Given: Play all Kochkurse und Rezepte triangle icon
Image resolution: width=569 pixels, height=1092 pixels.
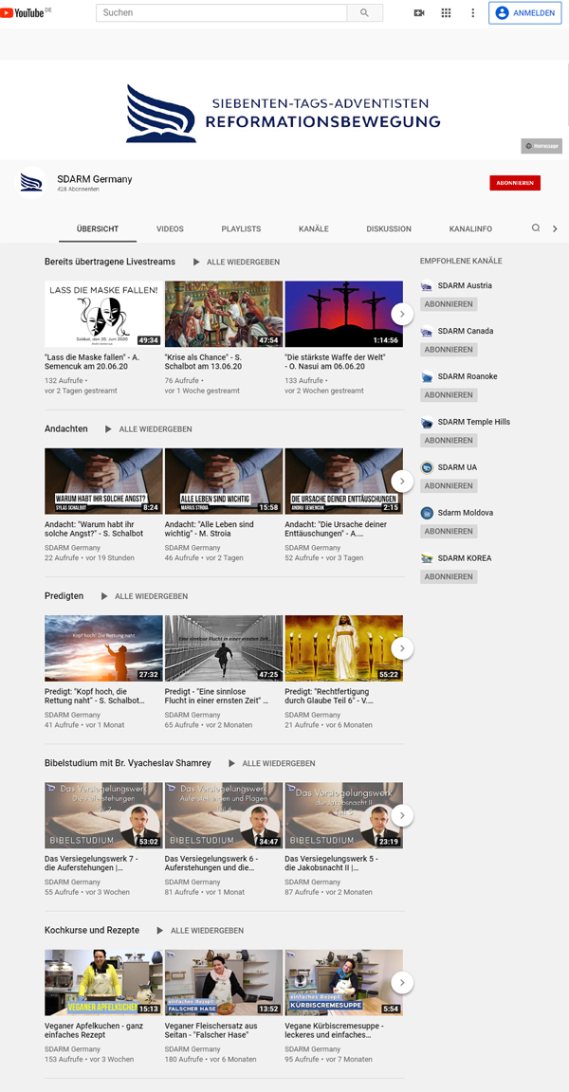Looking at the screenshot, I should coord(159,931).
